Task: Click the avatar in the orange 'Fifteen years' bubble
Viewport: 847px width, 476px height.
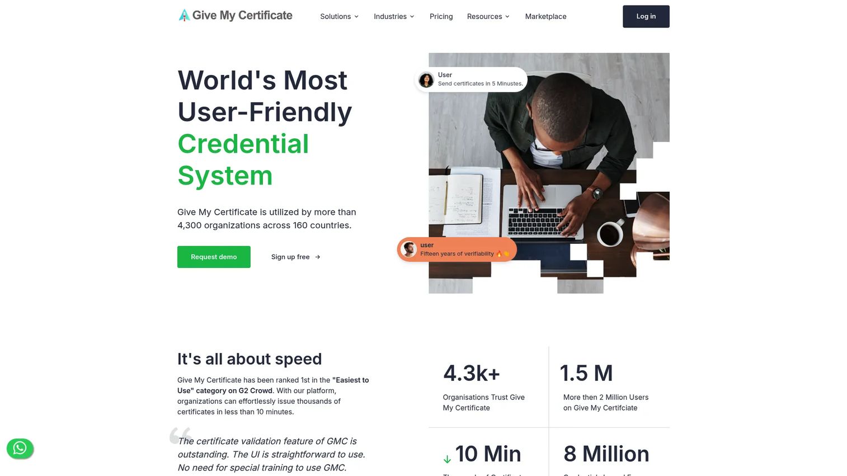Action: coord(409,249)
